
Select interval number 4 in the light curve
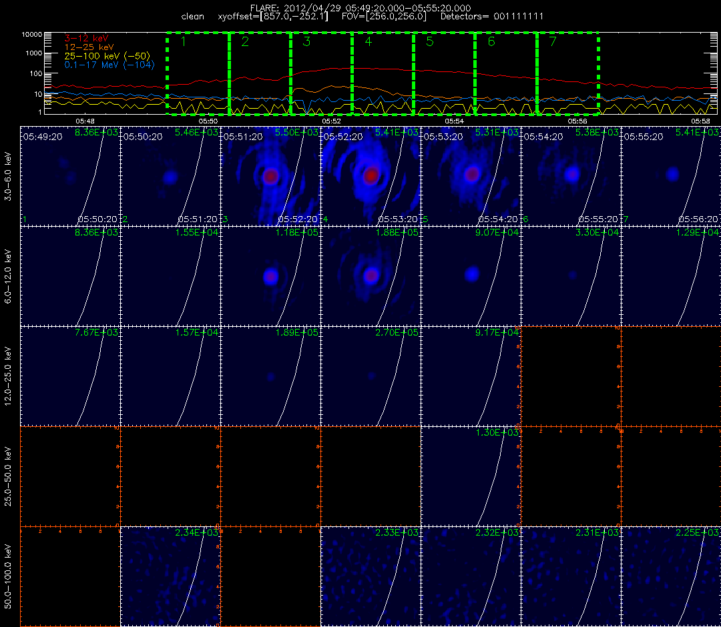point(369,42)
